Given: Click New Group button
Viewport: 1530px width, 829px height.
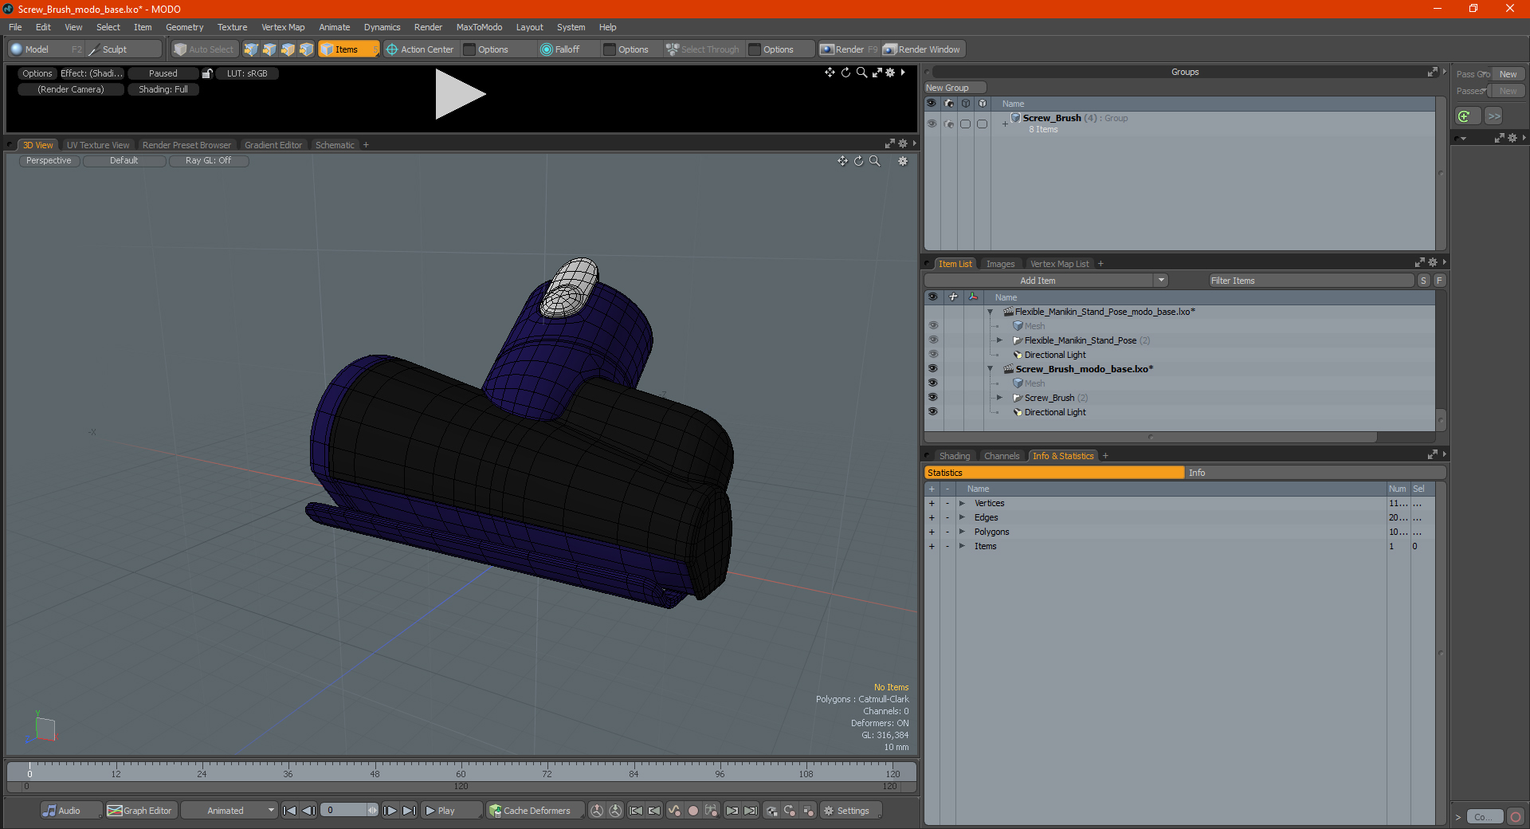Looking at the screenshot, I should coord(955,88).
